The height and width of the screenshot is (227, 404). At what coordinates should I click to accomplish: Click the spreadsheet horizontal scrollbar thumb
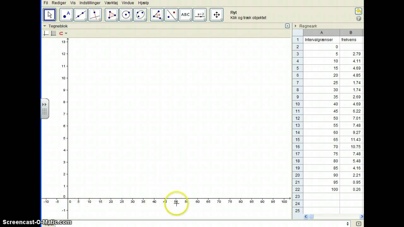click(311, 217)
